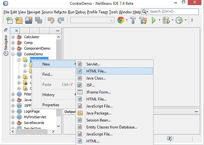
Task: Expand the Comp project node
Action: point(13,43)
